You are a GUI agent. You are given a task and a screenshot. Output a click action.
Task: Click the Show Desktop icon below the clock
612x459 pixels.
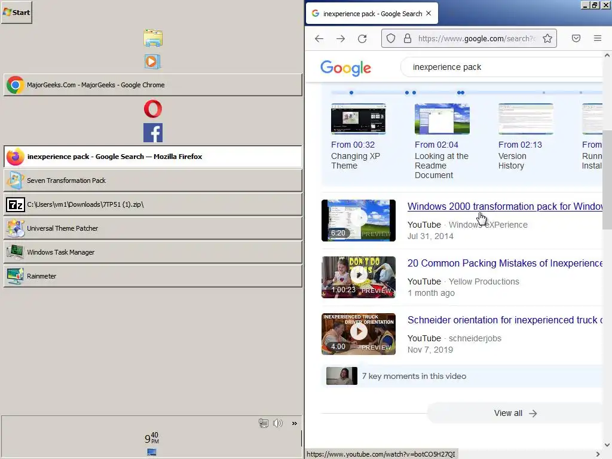tap(152, 452)
